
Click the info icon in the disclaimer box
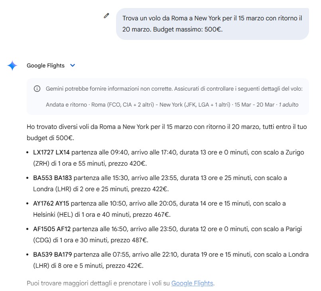(37, 89)
